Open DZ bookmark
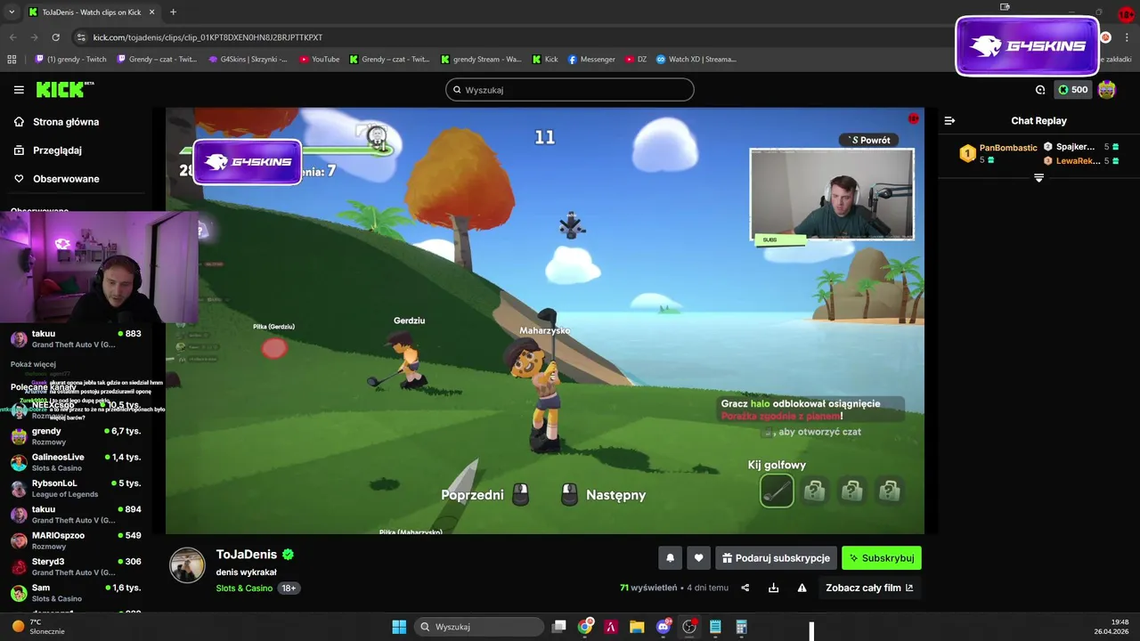Viewport: 1140px width, 641px height. point(636,60)
